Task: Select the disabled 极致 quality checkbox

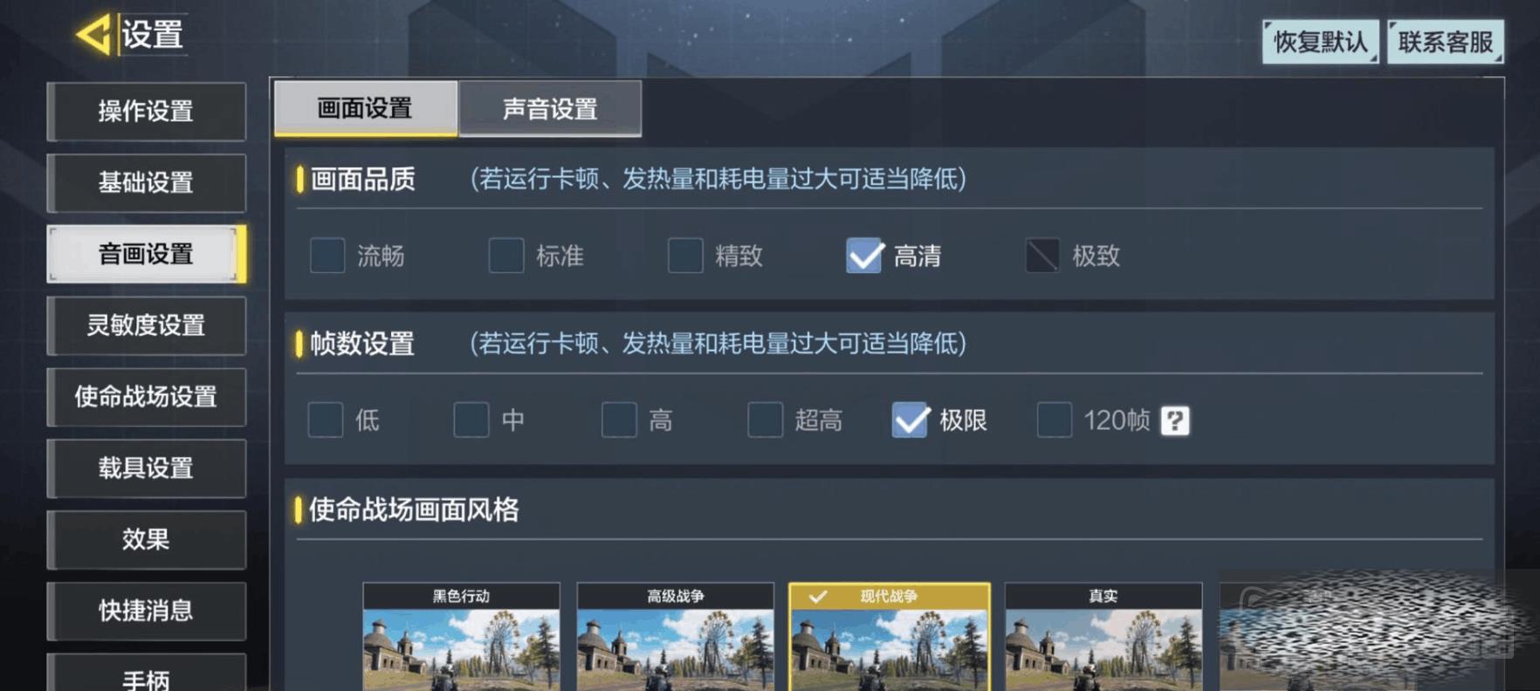Action: click(1042, 256)
